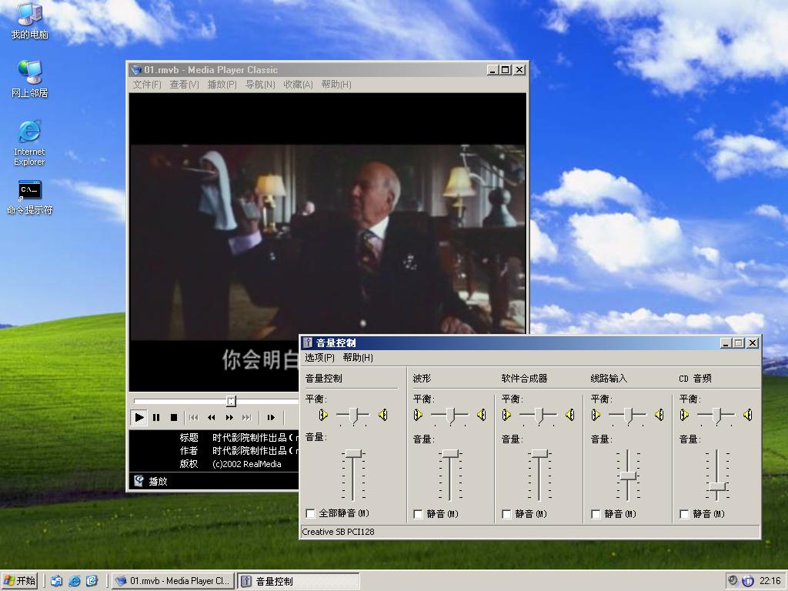
Task: Open 帮助(H) menu in Media Player Classic
Action: tap(336, 85)
